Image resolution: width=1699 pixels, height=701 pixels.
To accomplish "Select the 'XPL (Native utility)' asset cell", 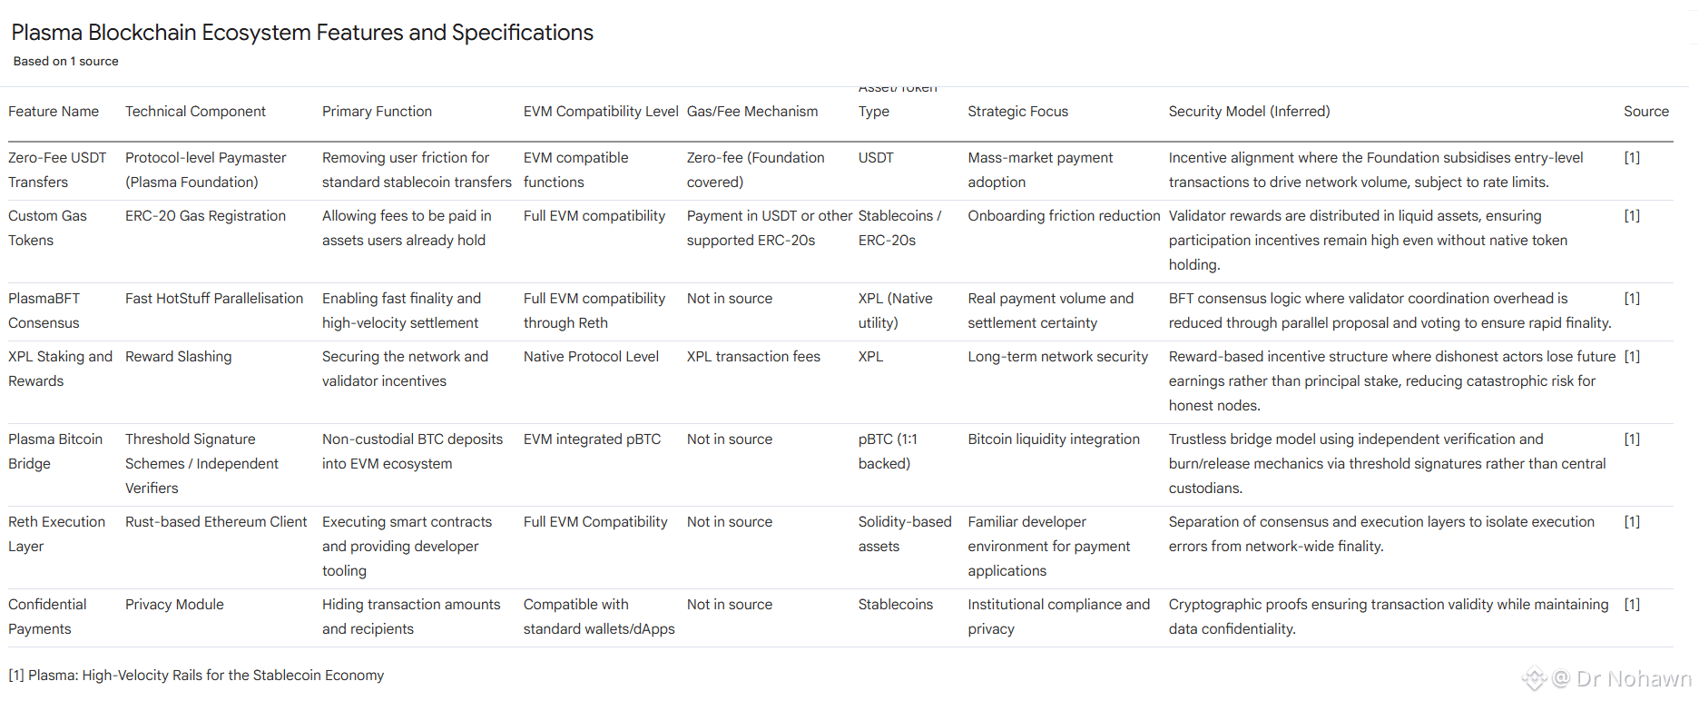I will click(896, 311).
